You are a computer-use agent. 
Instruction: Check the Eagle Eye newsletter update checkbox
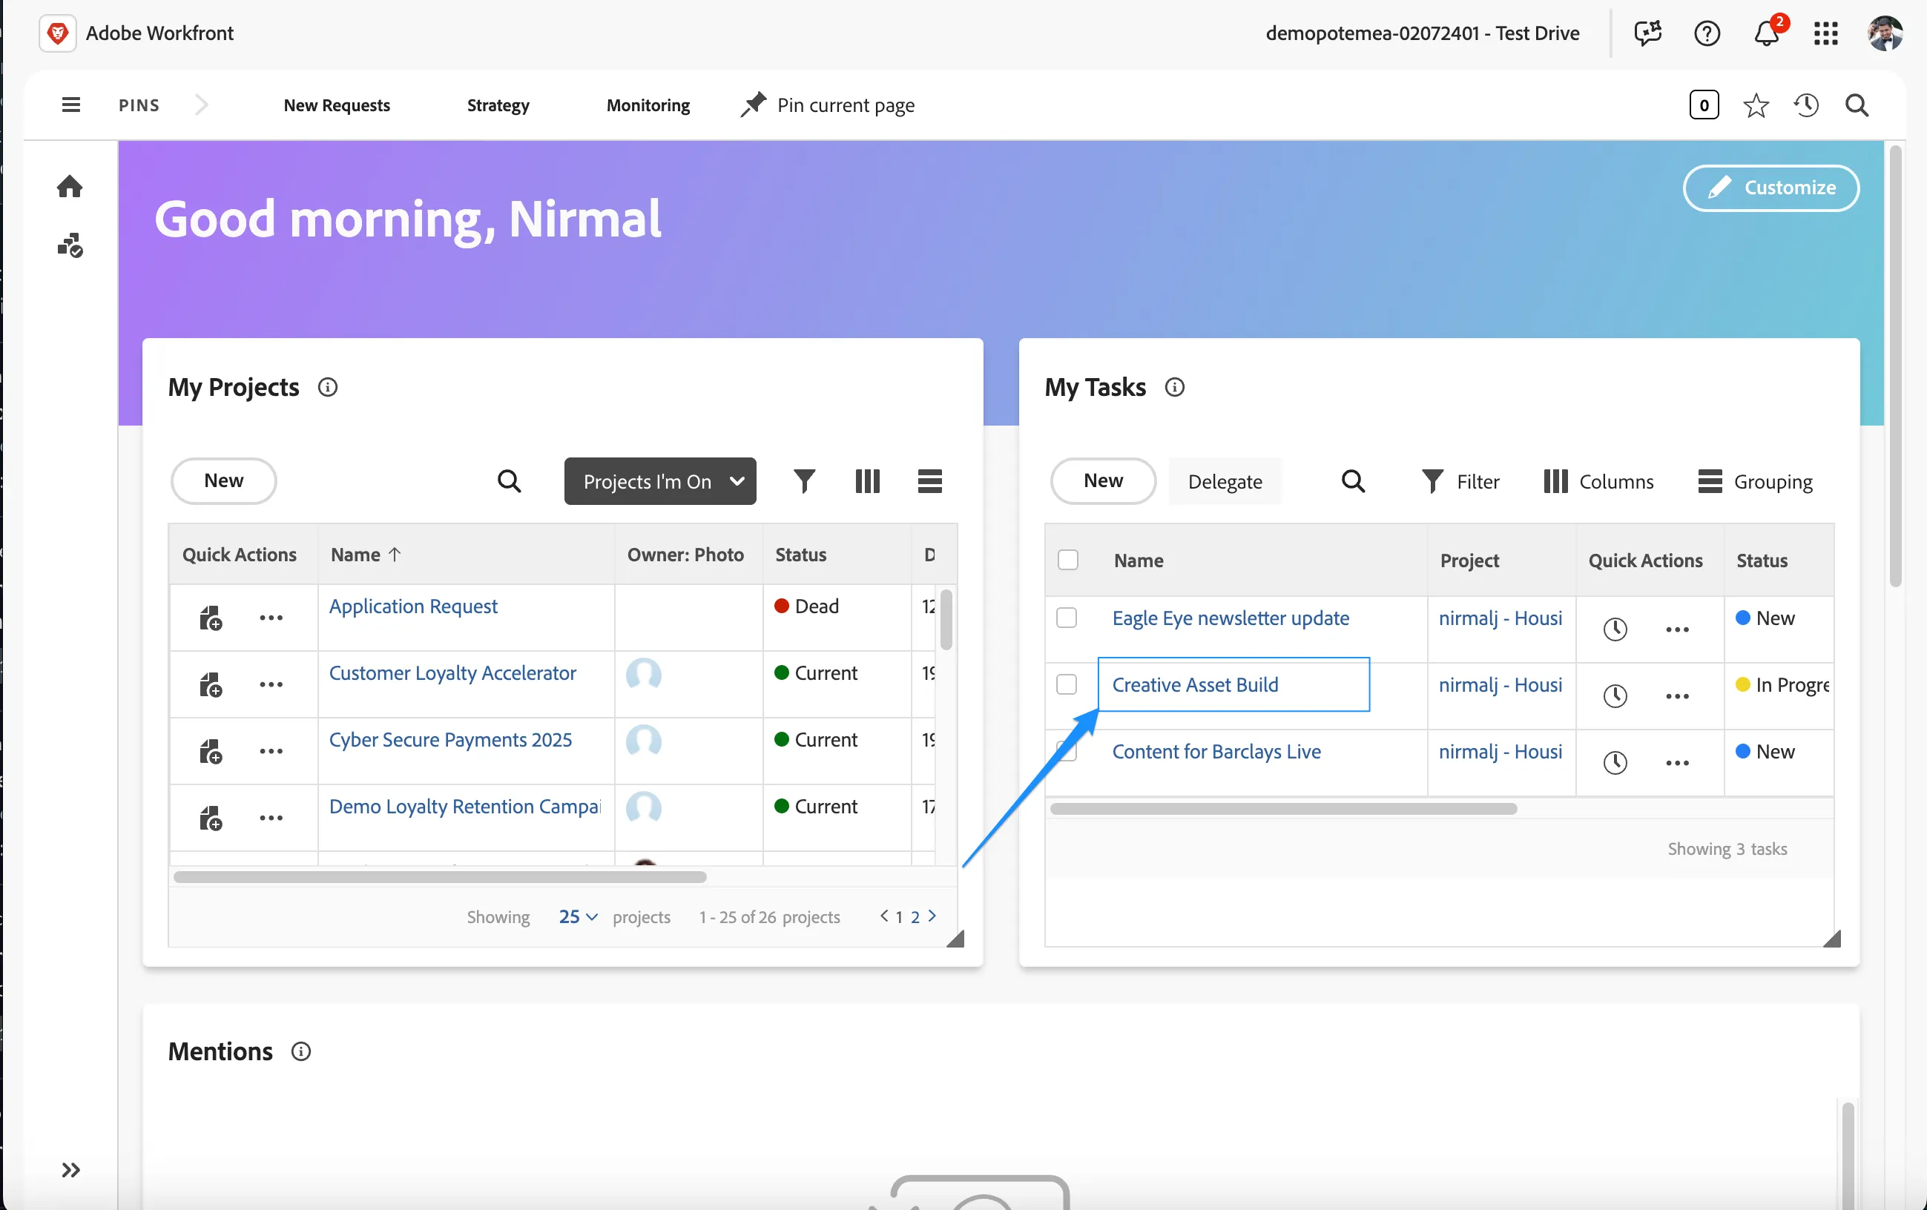1066,618
